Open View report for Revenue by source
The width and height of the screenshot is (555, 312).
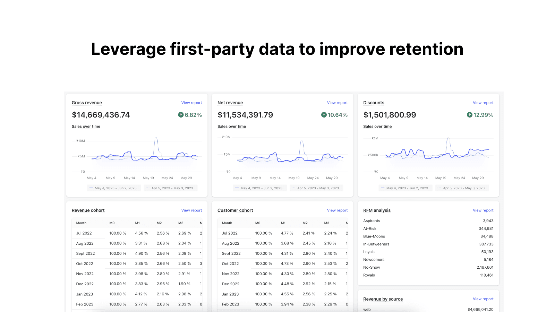pos(483,299)
